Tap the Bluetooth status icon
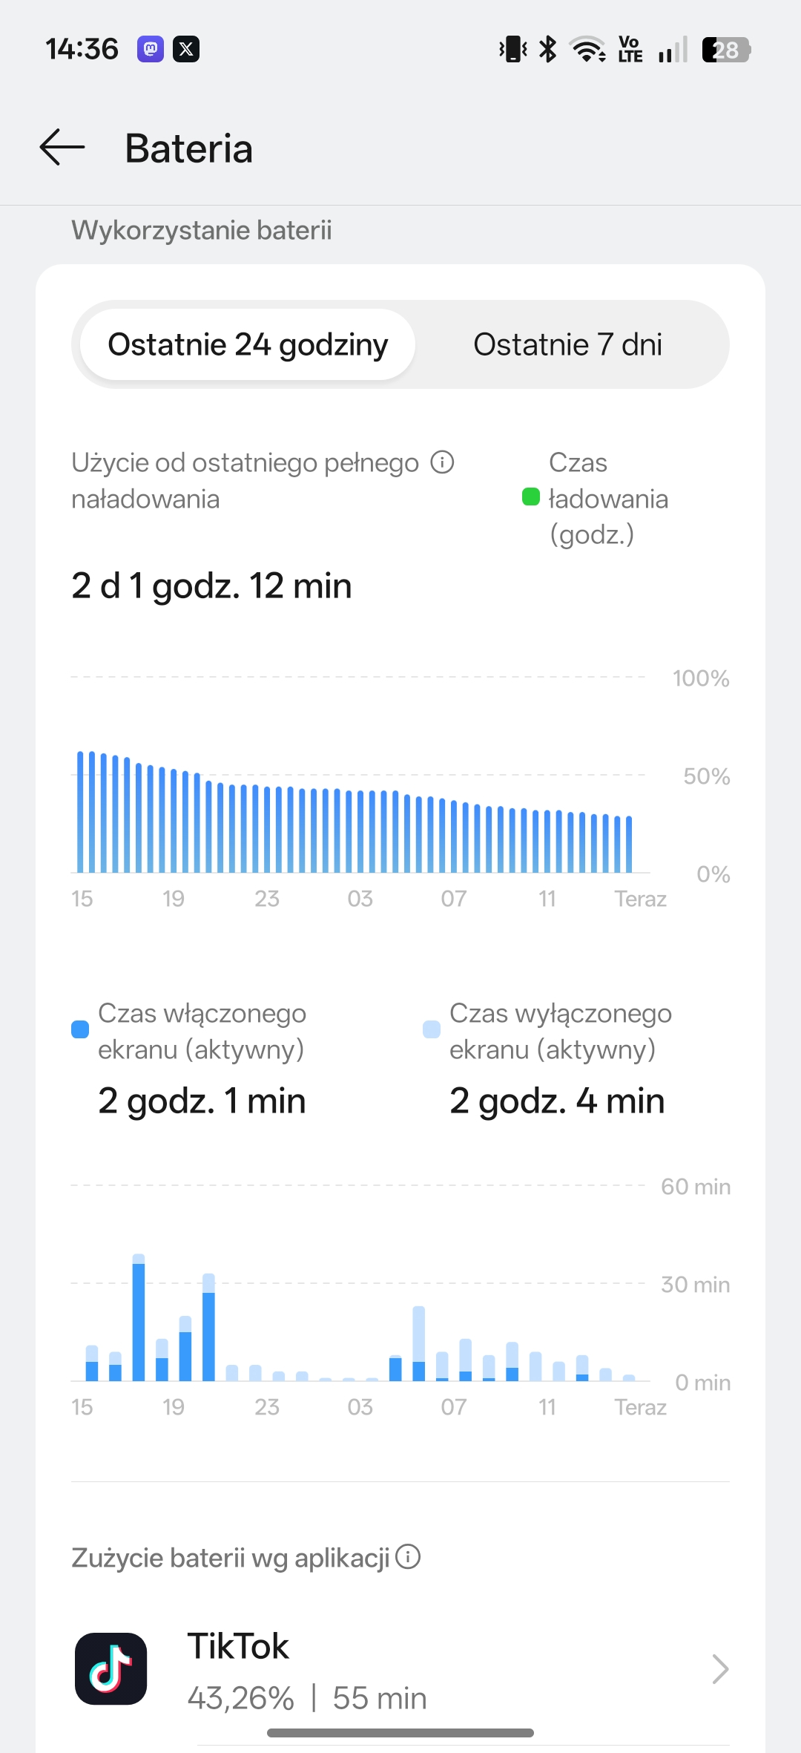 (548, 50)
